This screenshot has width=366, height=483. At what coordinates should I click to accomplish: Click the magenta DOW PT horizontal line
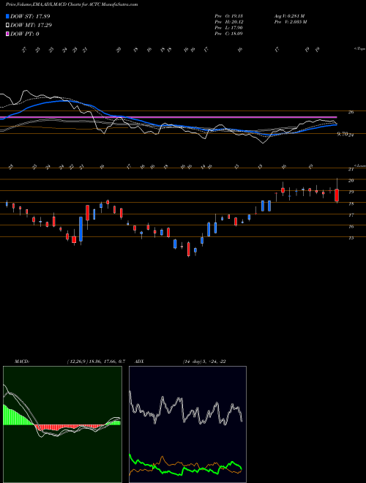click(168, 117)
